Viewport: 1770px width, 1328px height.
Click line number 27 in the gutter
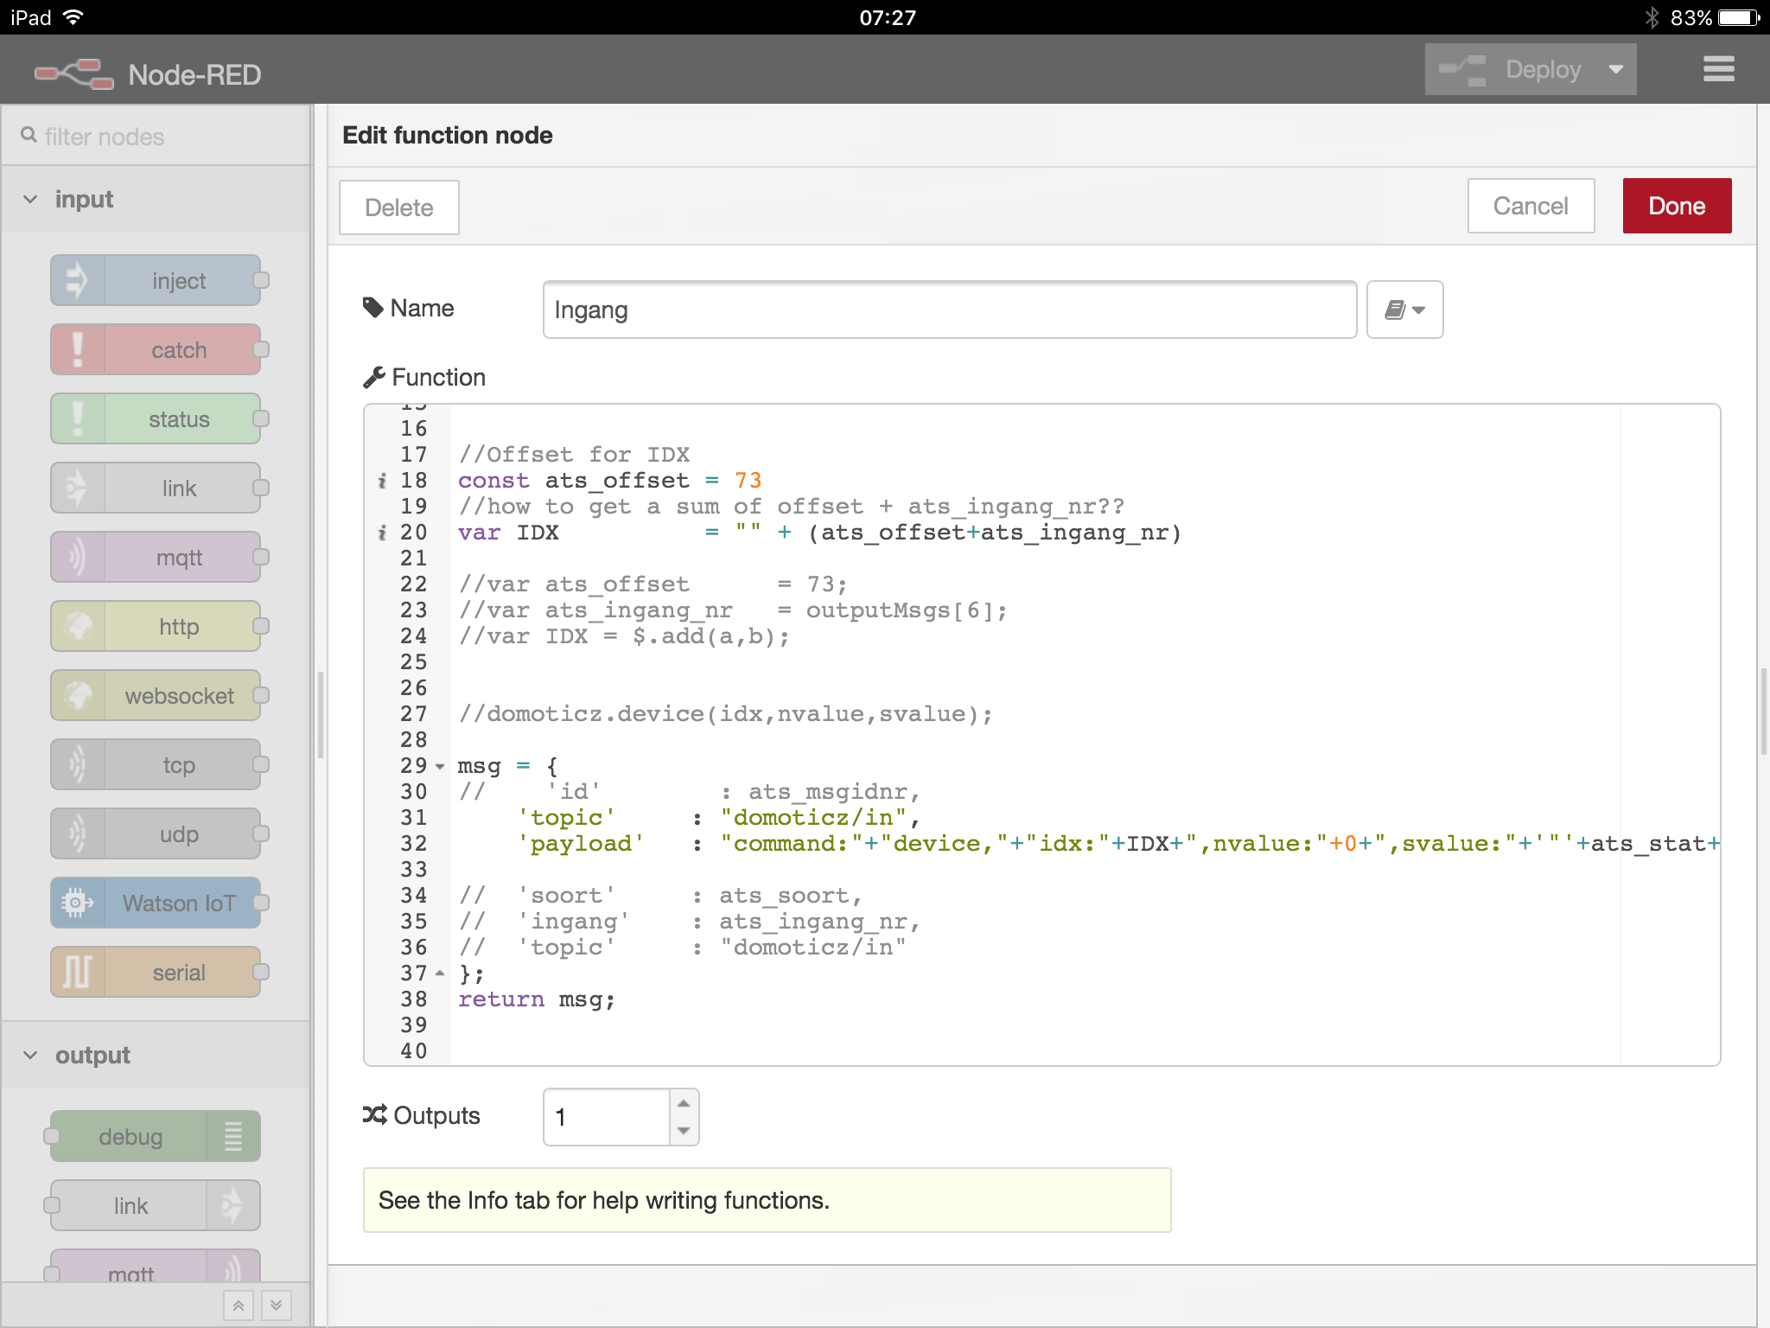point(413,714)
